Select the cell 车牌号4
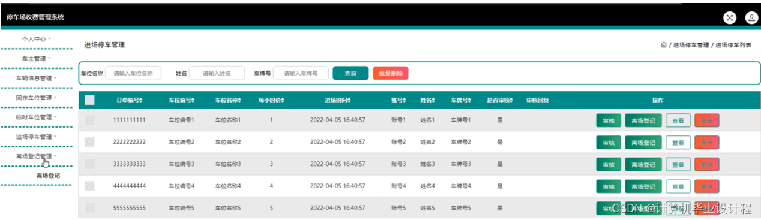761x220 pixels. [x=461, y=186]
